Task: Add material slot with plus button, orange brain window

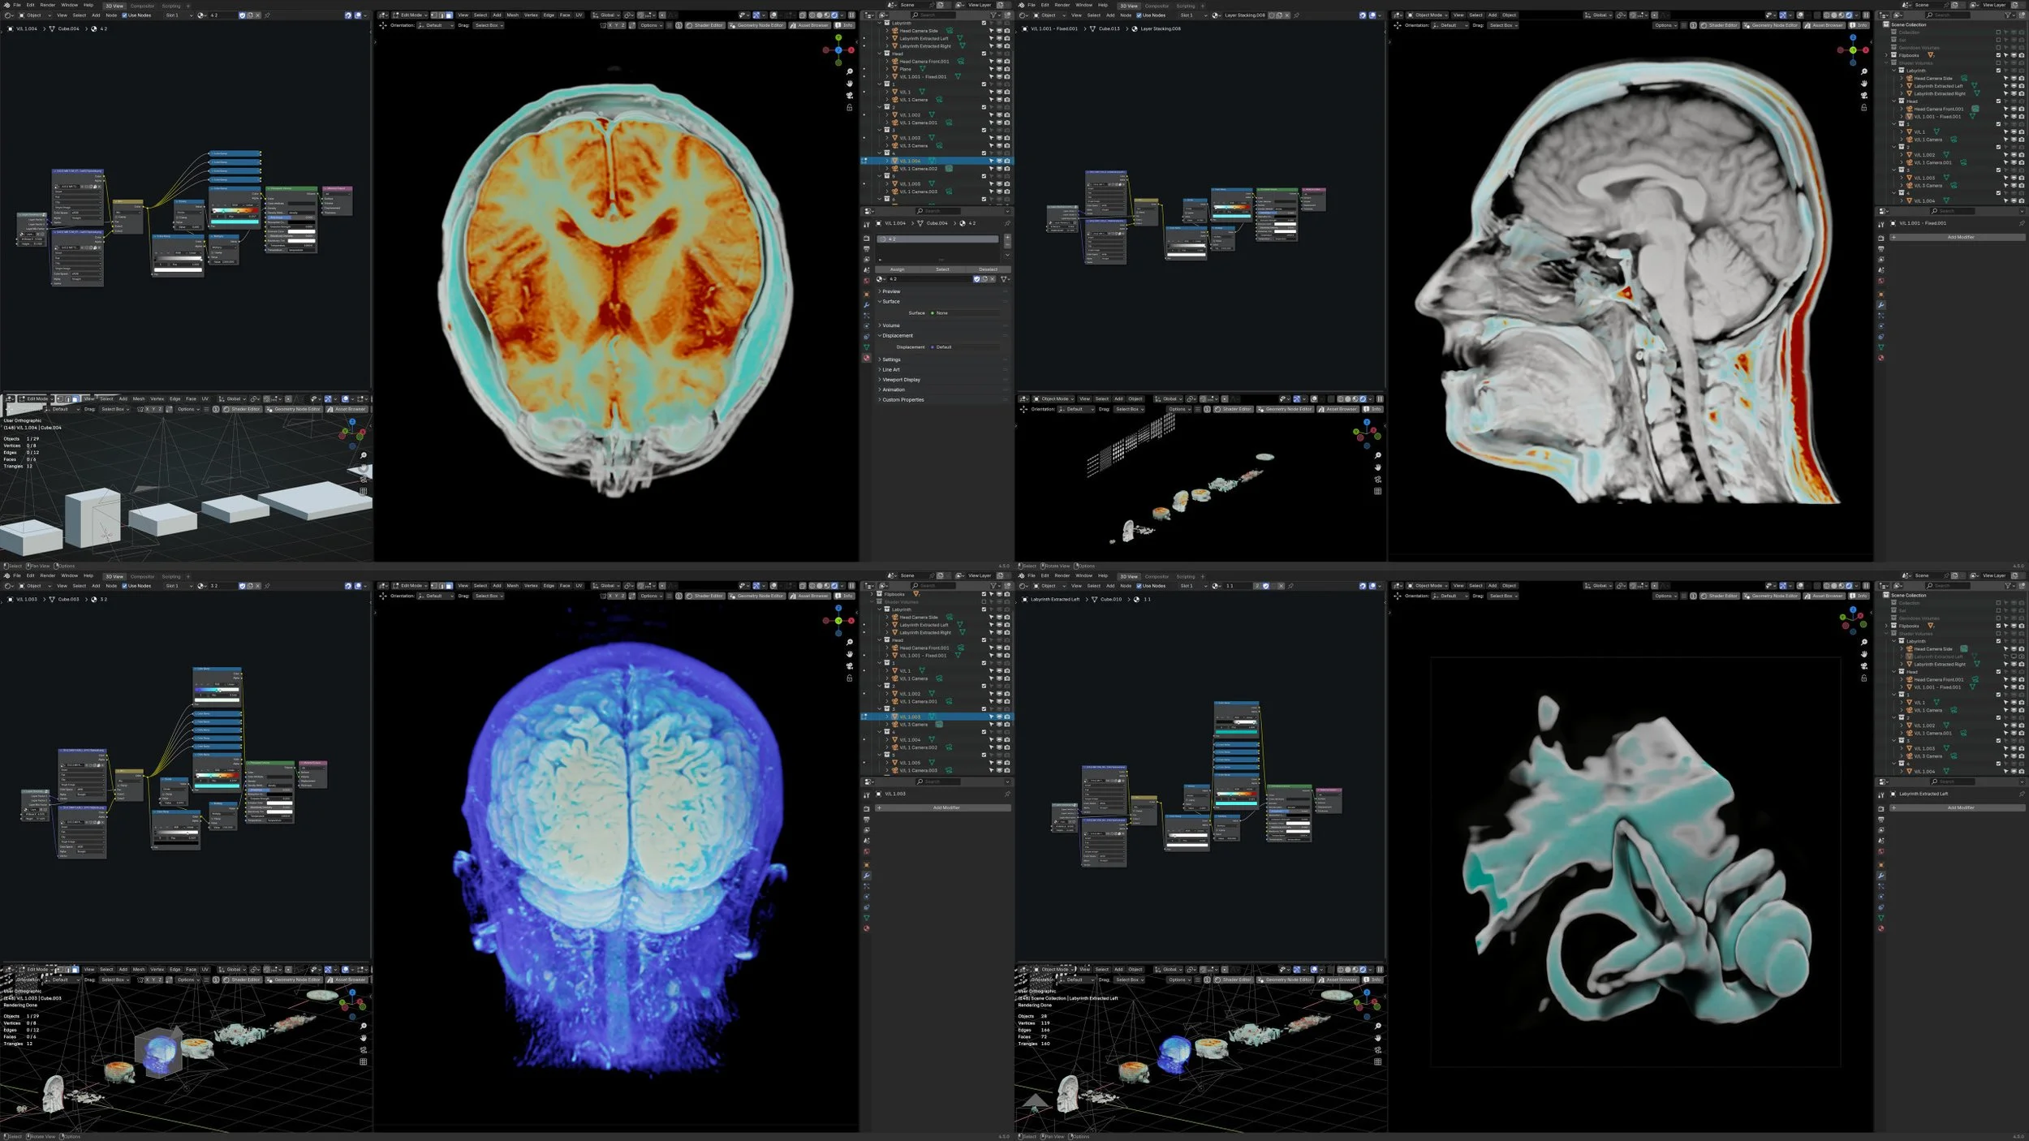Action: pyautogui.click(x=1007, y=237)
